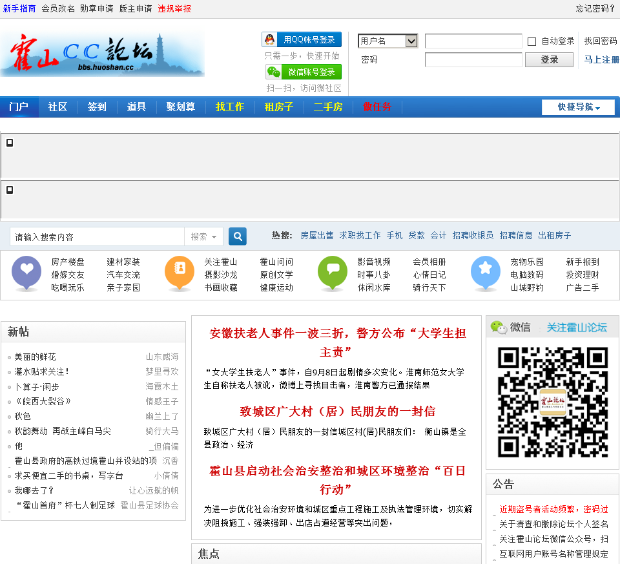Click the 登录 login button

coord(549,59)
